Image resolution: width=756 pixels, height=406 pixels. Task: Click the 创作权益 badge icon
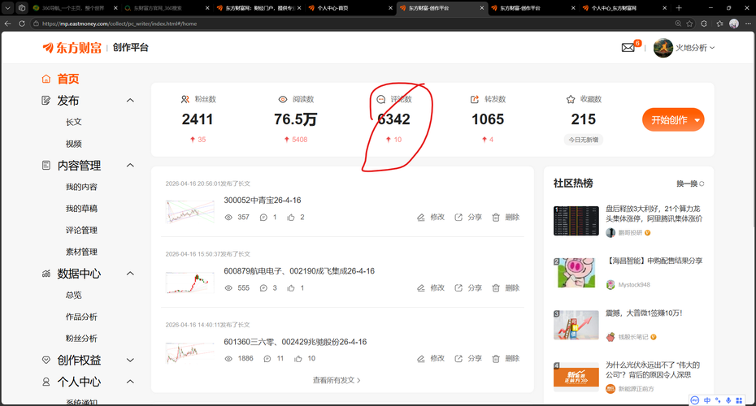[x=46, y=360]
